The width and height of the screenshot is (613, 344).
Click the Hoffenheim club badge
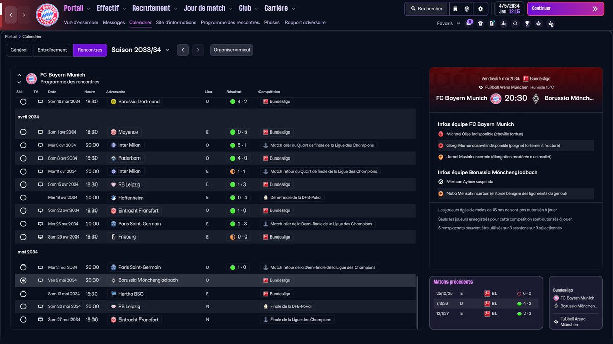(x=113, y=198)
